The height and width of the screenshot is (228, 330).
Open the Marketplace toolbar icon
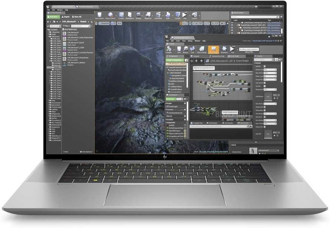130,15
